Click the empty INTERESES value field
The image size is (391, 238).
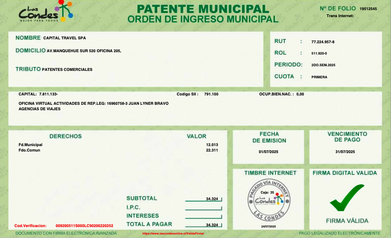click(x=204, y=216)
